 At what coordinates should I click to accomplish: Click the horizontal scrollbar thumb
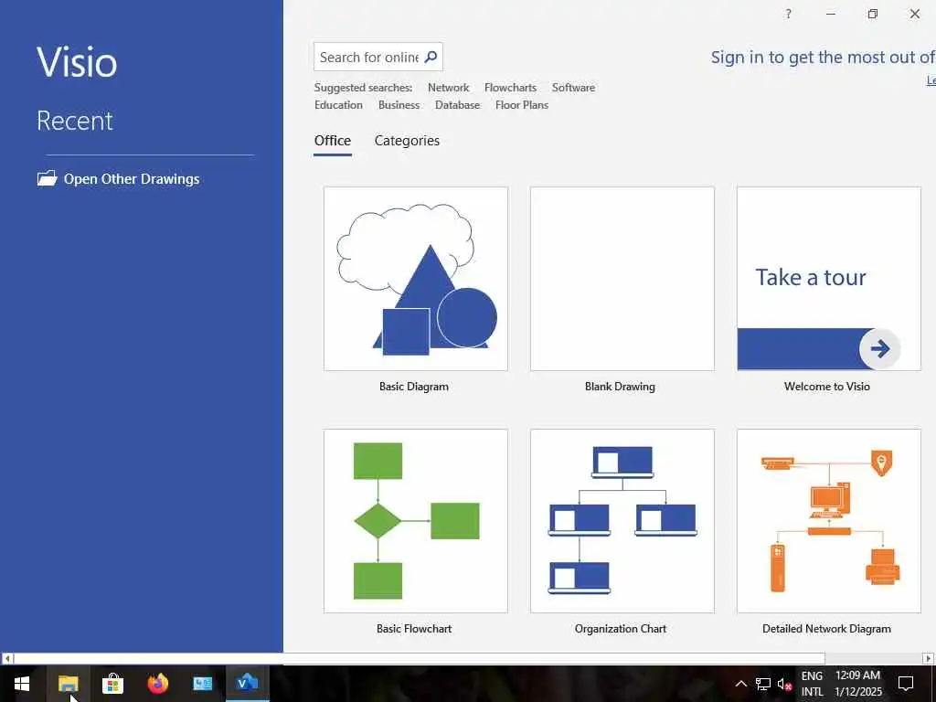(x=419, y=658)
